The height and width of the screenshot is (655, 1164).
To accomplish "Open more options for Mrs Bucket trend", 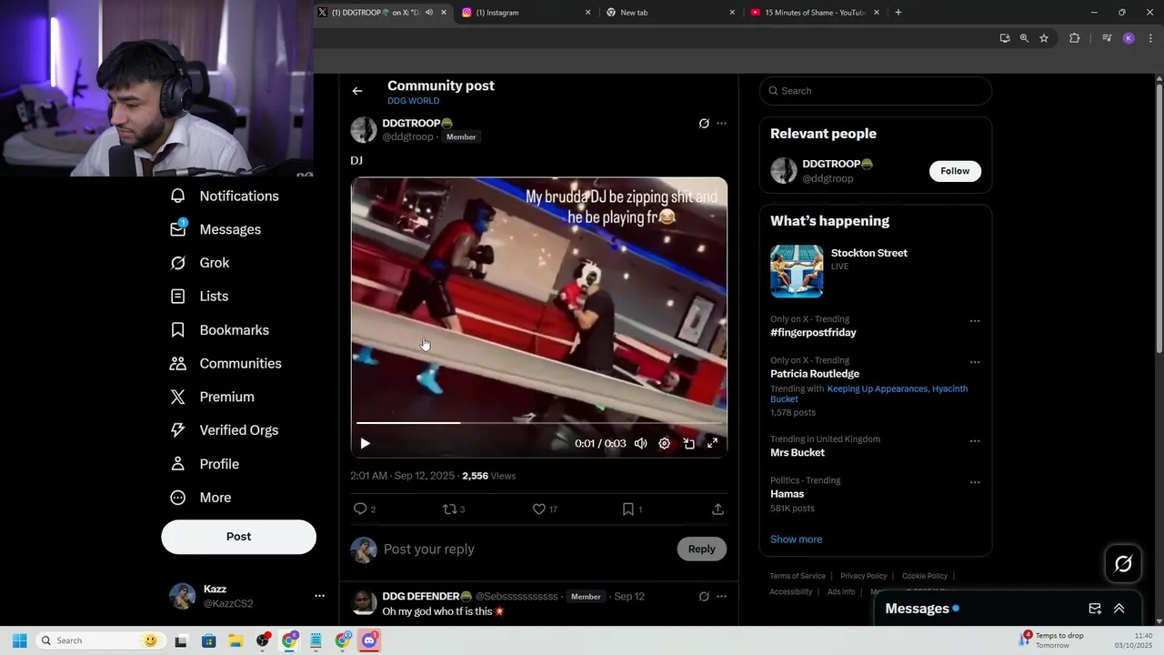I will [975, 441].
